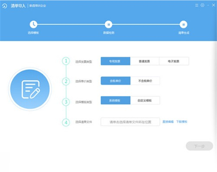217x172 pixels.
Task: Click the 清单导入 app logo icon
Action: 5,6
